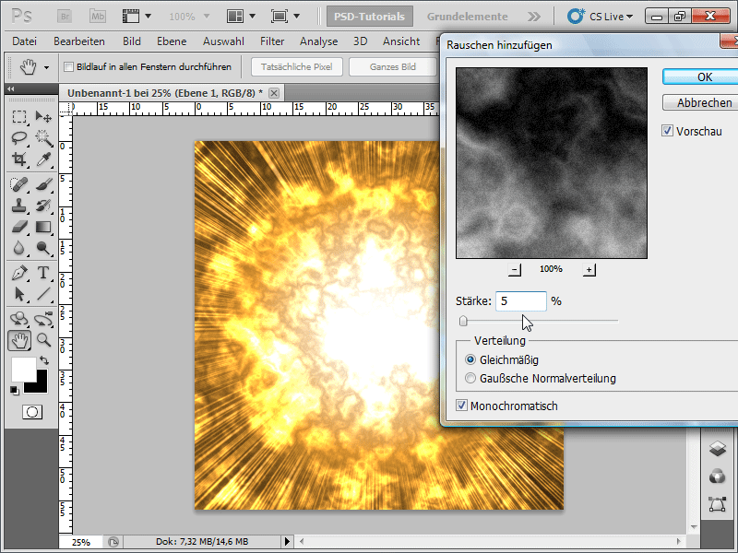Select the Gradient tool
Image resolution: width=738 pixels, height=553 pixels.
(43, 227)
